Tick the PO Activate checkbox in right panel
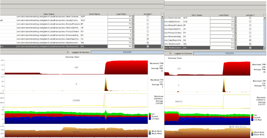Screen dimensions: 267x138 coord(250,33)
